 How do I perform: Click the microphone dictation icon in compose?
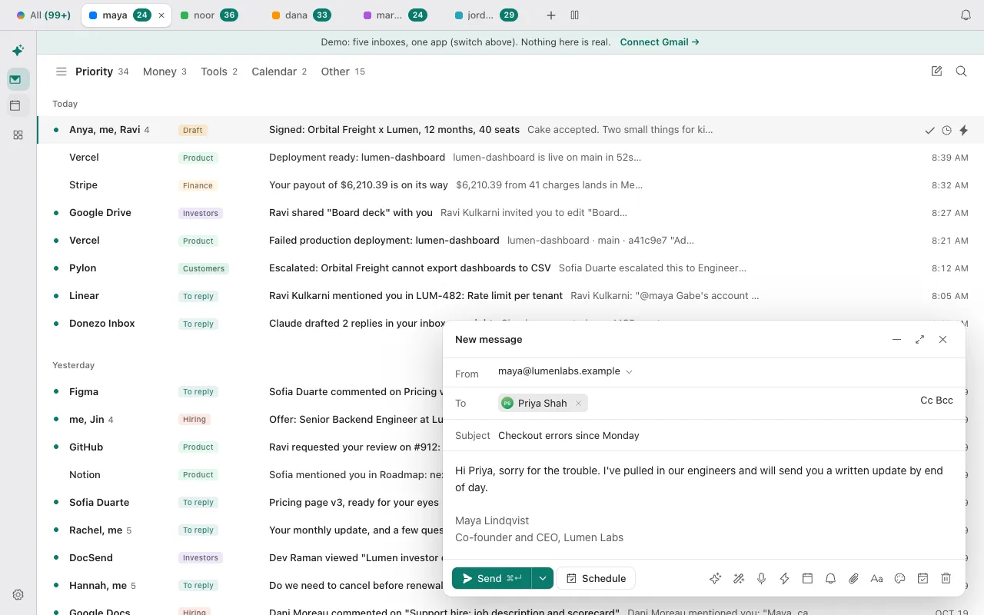click(761, 579)
